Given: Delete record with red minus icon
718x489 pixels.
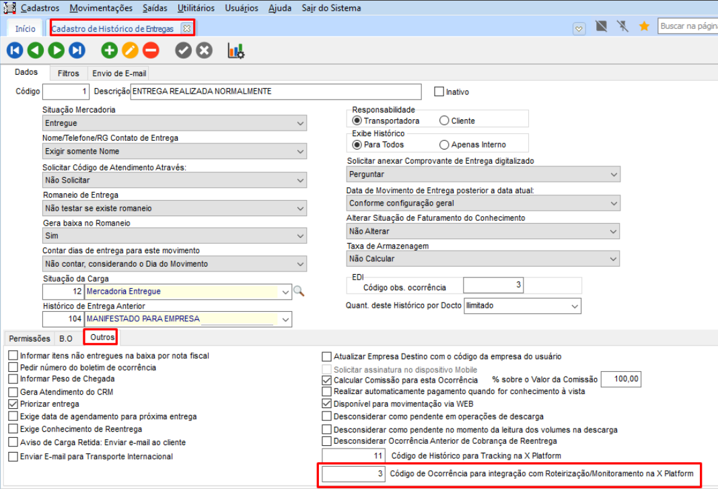Looking at the screenshot, I should click(151, 51).
